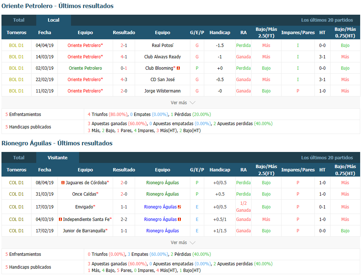Click 4 Triunfos (80.00%) statistic
Viewport: 362px width, 276px height.
[x=108, y=115]
